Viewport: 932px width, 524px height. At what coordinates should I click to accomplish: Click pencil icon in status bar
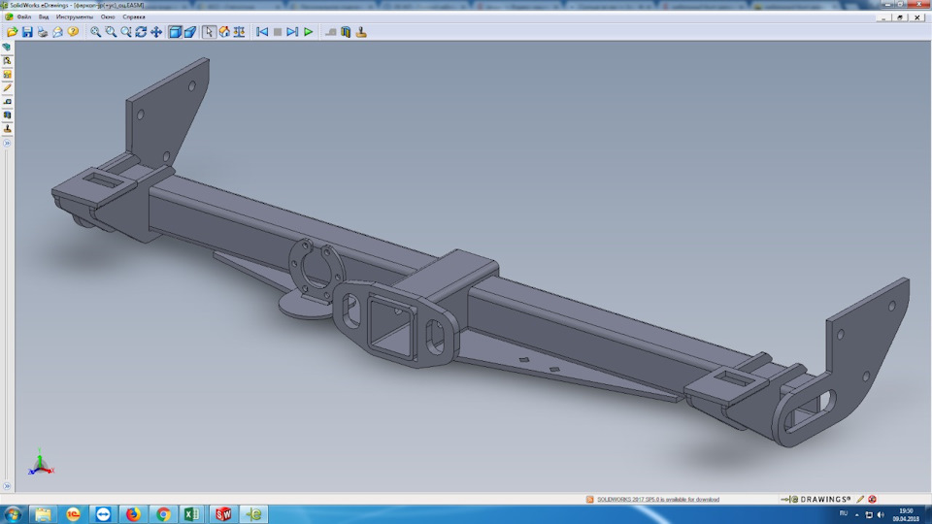click(x=860, y=500)
